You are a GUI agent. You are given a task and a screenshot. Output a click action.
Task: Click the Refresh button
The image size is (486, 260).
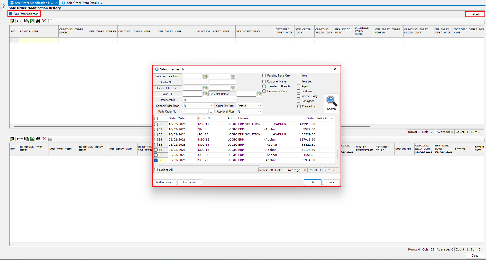point(475,14)
